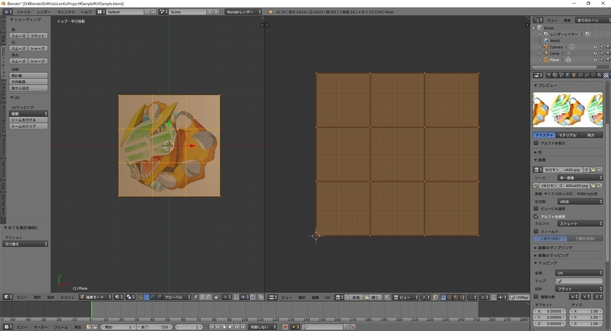Click the 方向転換 button
The width and height of the screenshot is (611, 331).
point(29,82)
